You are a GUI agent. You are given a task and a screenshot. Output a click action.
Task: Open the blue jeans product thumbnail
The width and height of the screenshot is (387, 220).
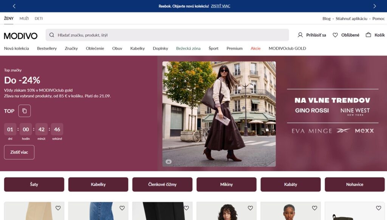[98, 211]
